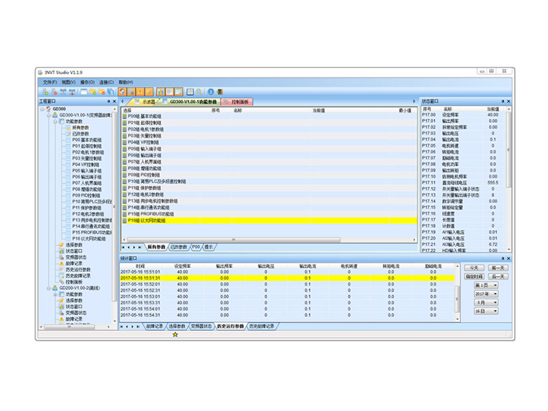Expand 功能参数 under GD200-V1.00-2
Screen dimensions: 548x411
pyautogui.click(x=55, y=295)
